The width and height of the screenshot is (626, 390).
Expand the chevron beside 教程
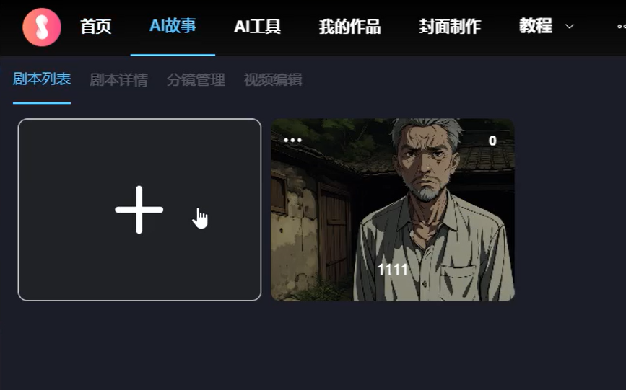point(570,27)
